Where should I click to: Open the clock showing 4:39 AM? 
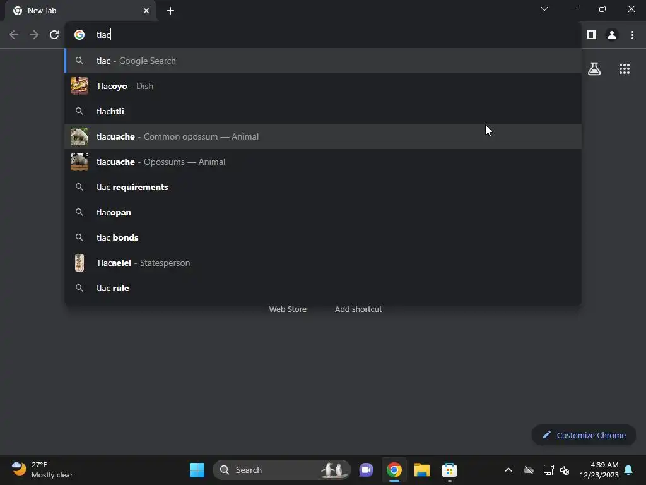point(599,470)
